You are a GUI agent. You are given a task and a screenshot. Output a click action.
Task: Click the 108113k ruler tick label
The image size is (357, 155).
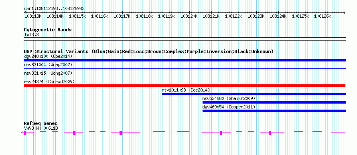pyautogui.click(x=33, y=16)
